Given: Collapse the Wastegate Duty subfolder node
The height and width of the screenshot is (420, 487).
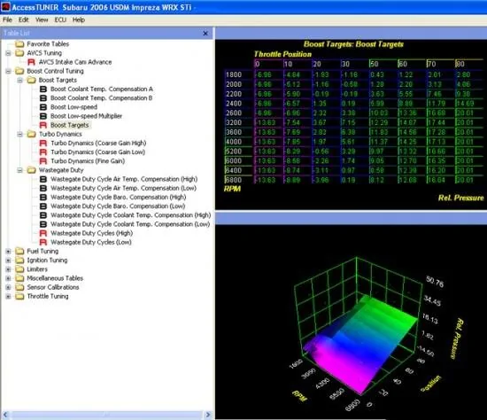Looking at the screenshot, I should (x=19, y=170).
